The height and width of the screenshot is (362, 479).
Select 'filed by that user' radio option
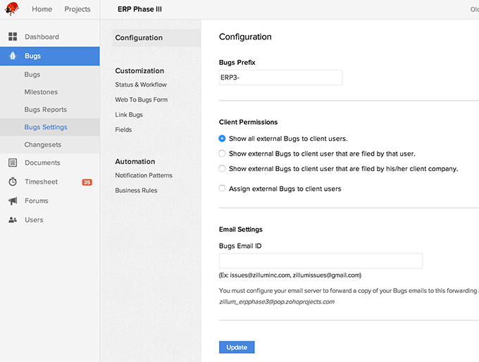pos(223,154)
